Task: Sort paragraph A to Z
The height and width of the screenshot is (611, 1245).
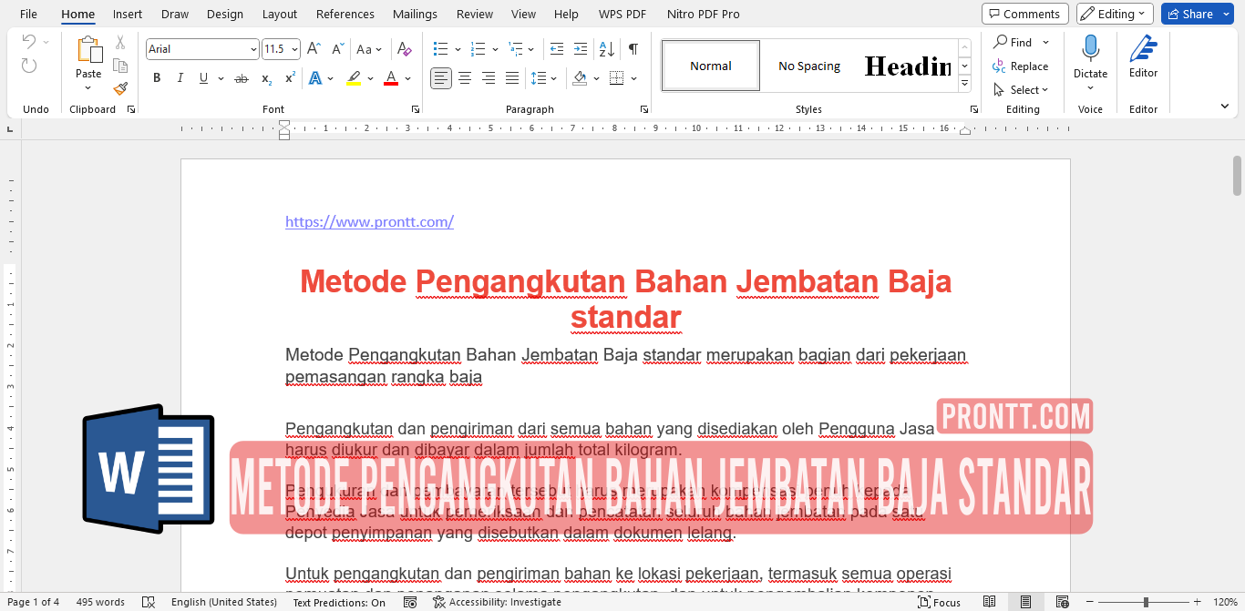Action: 608,49
